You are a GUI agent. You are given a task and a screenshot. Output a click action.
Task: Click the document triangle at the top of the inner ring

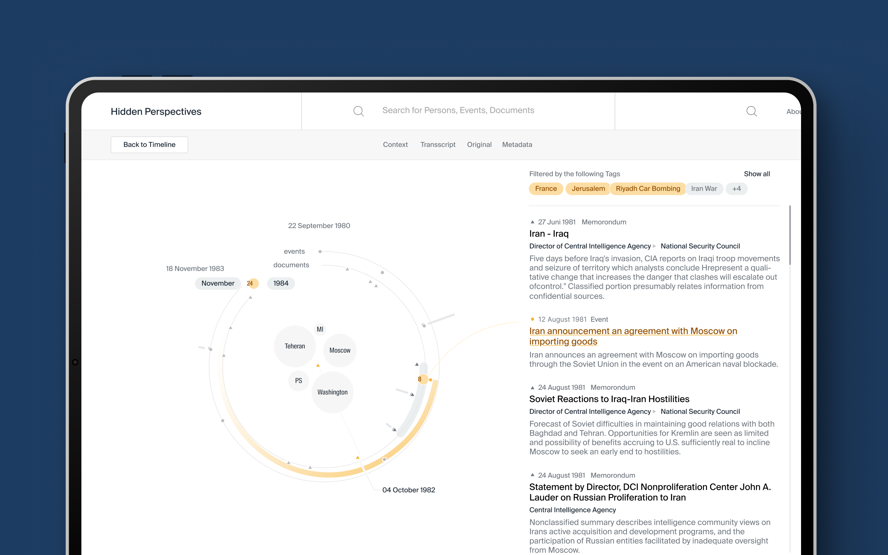point(347,269)
